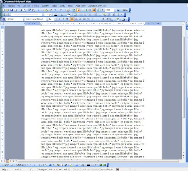Viewport: 188px width, 171px height.
Task: Click the Open file folder icon
Action: click(x=8, y=10)
